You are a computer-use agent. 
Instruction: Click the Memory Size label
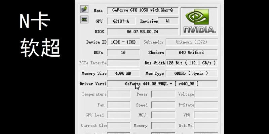coord(94,73)
